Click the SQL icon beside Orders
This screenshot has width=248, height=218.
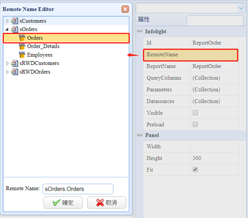[22, 38]
